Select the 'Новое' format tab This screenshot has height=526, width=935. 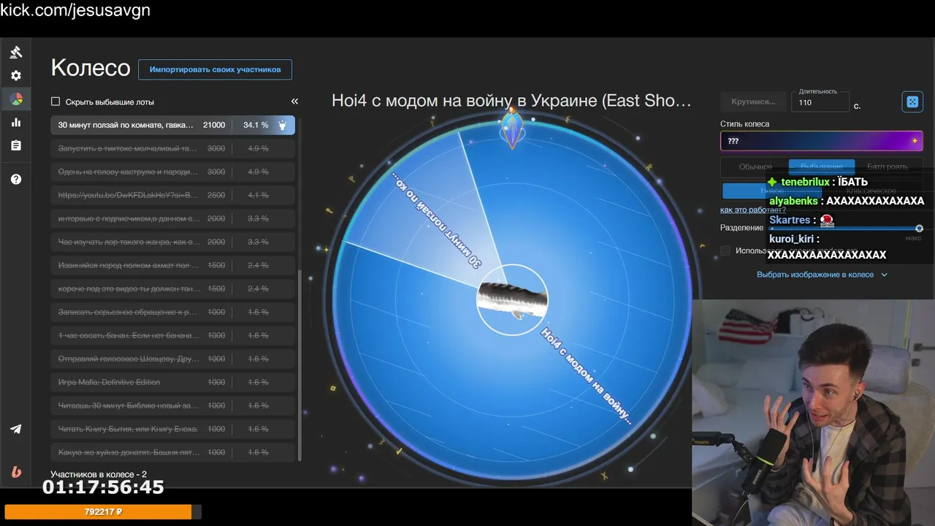771,191
